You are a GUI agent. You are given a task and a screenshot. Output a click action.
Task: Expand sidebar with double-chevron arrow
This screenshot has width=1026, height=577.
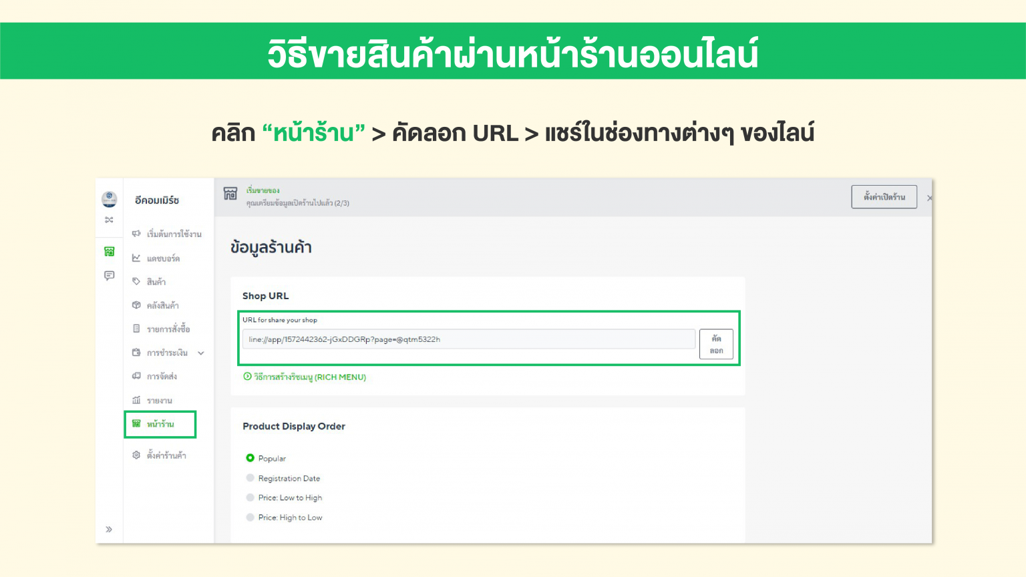click(109, 530)
